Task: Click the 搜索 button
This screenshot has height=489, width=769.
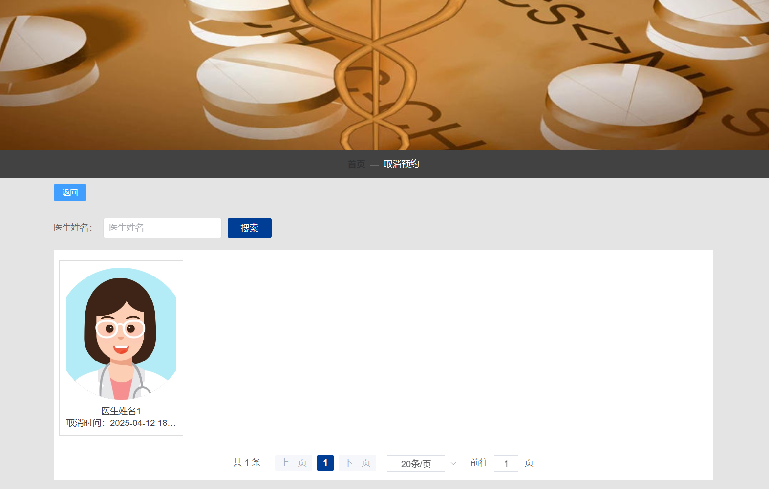Action: 249,228
